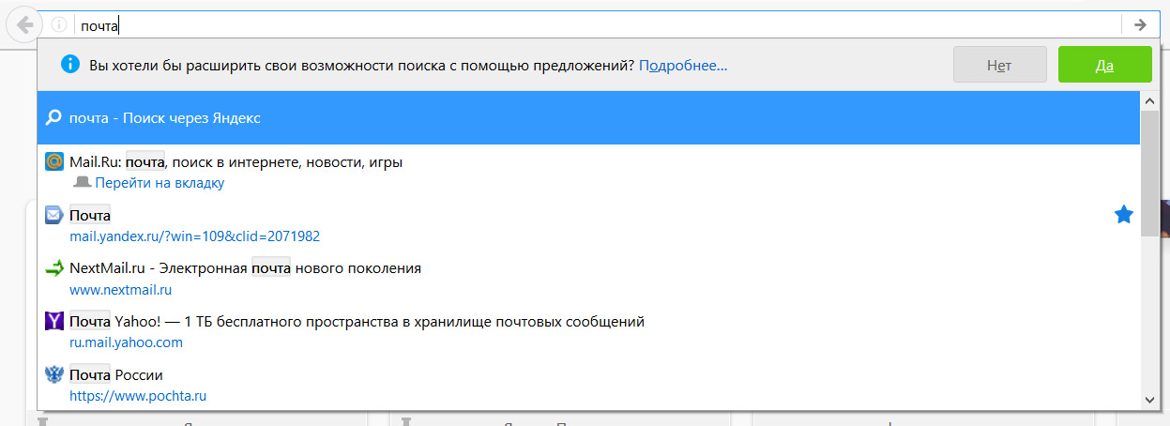1170x426 pixels.
Task: Click the purple Yahoo favicon
Action: (x=54, y=322)
